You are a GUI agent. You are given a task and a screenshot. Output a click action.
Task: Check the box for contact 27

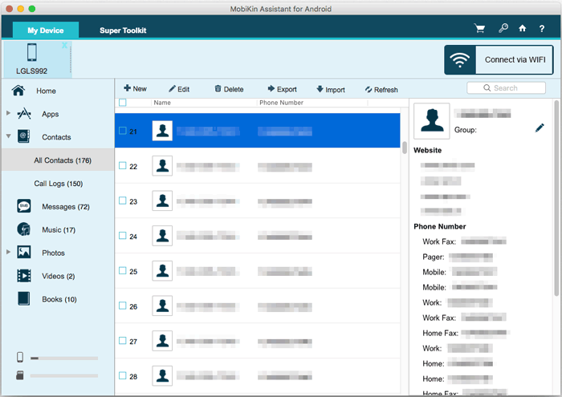point(123,340)
